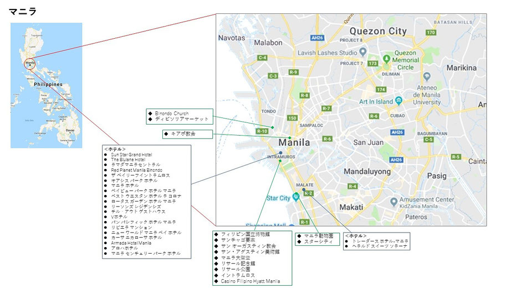521x293 pixels.
Task: Click the AH26 shield near Project 8
Action: pos(318,38)
